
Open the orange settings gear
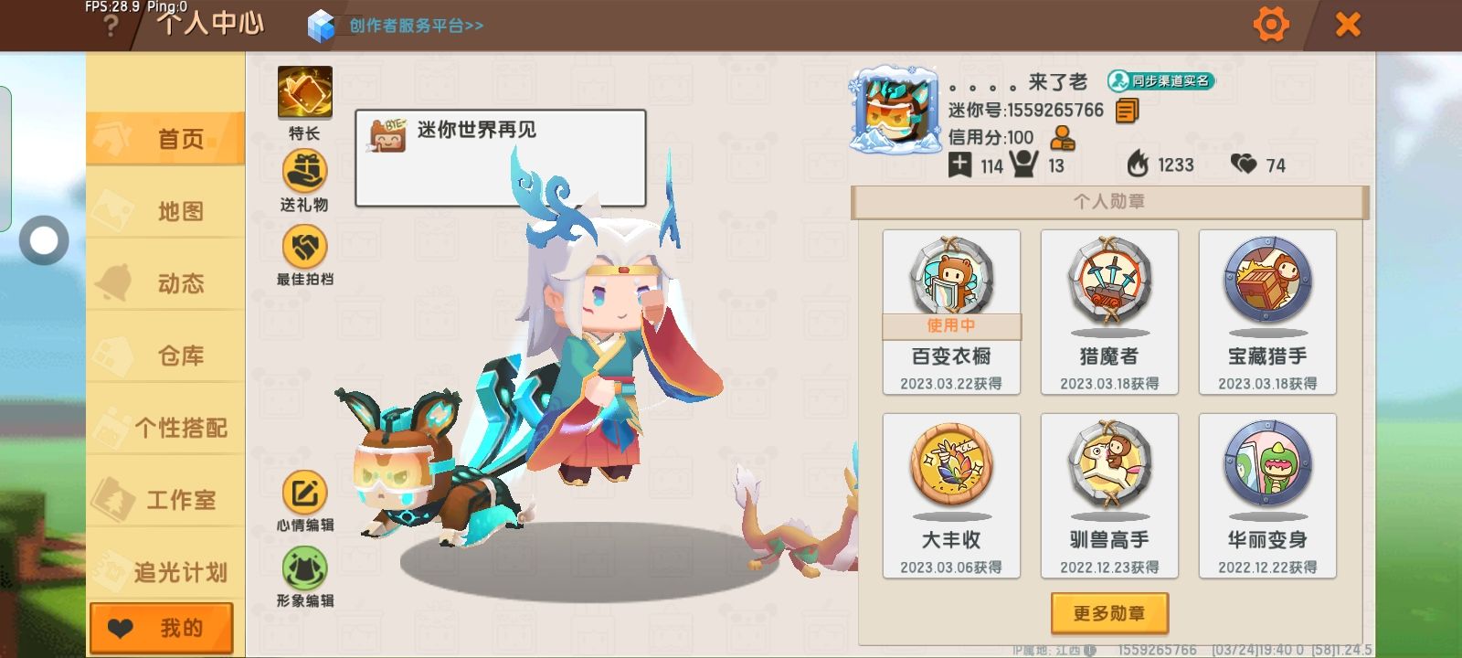point(1271,24)
